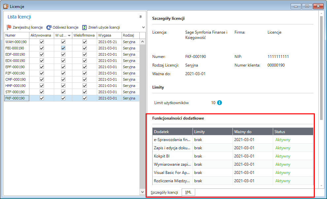
Task: Select license row WAH-000190
Action: pos(72,42)
